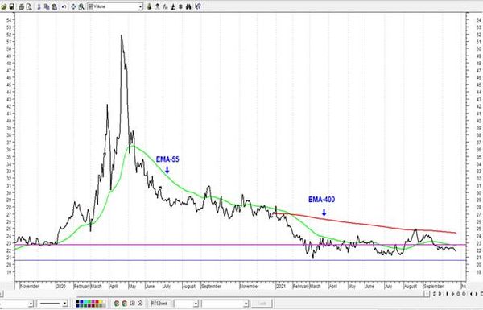Select the zoom magnifier tool
This screenshot has width=483, height=310.
(81, 6)
